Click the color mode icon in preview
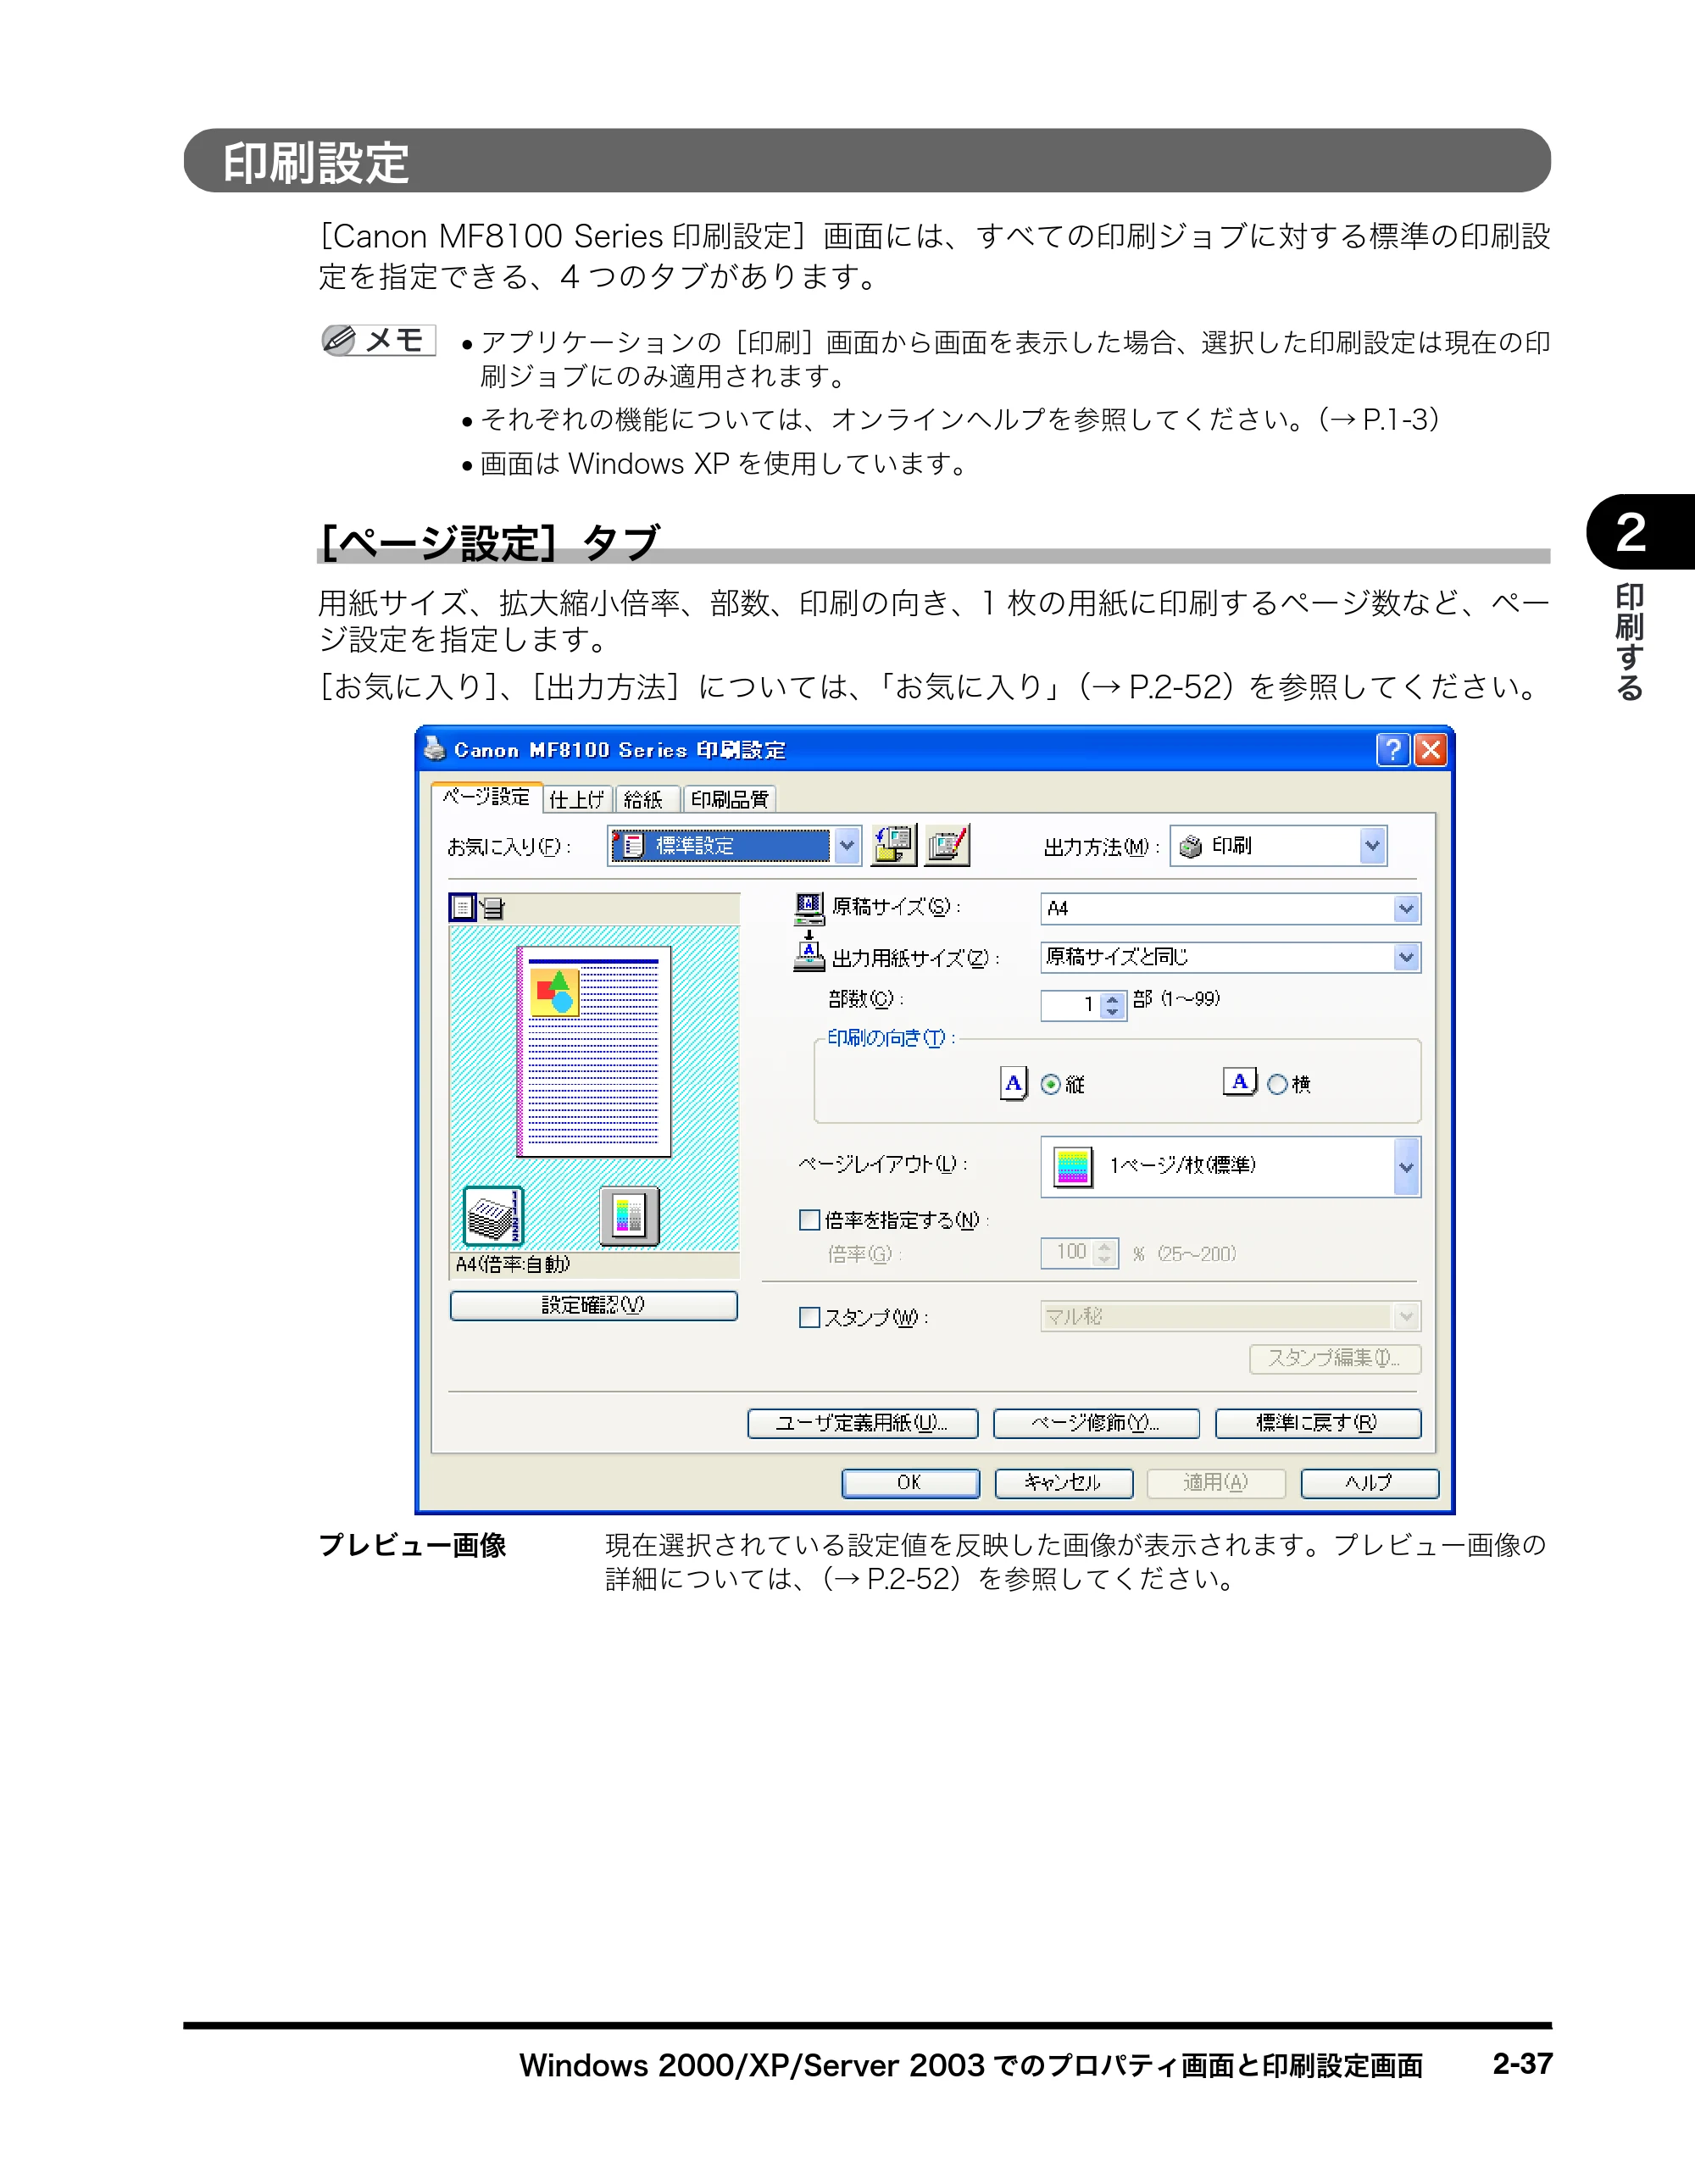This screenshot has height=2184, width=1695. tap(629, 1216)
